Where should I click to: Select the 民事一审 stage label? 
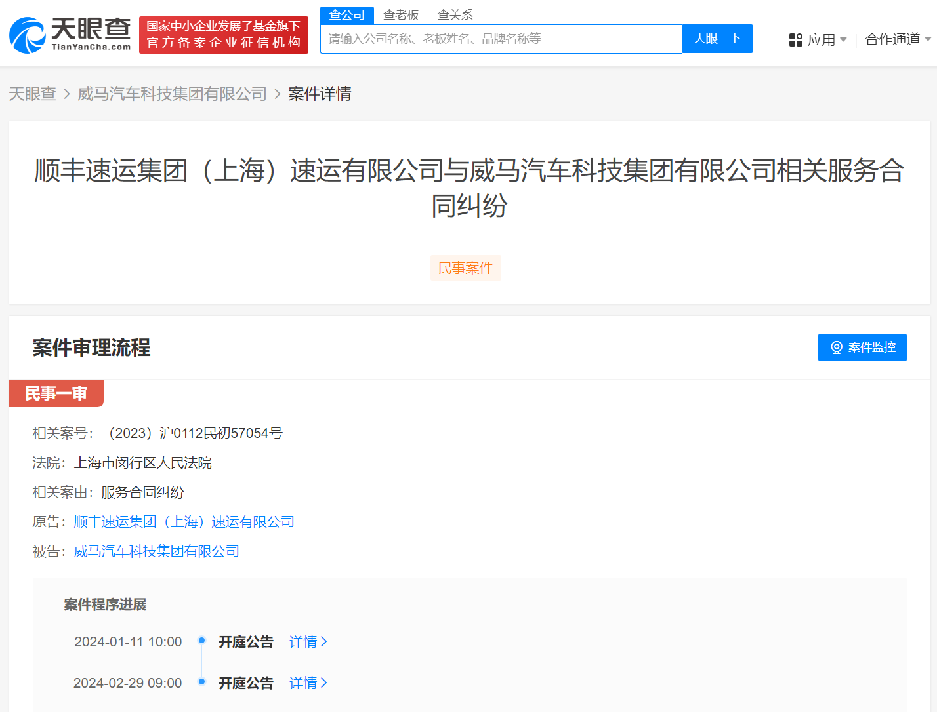[56, 393]
